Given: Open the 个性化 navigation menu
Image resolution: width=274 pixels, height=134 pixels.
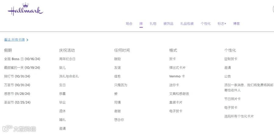Looking at the screenshot, I should coord(206,24).
